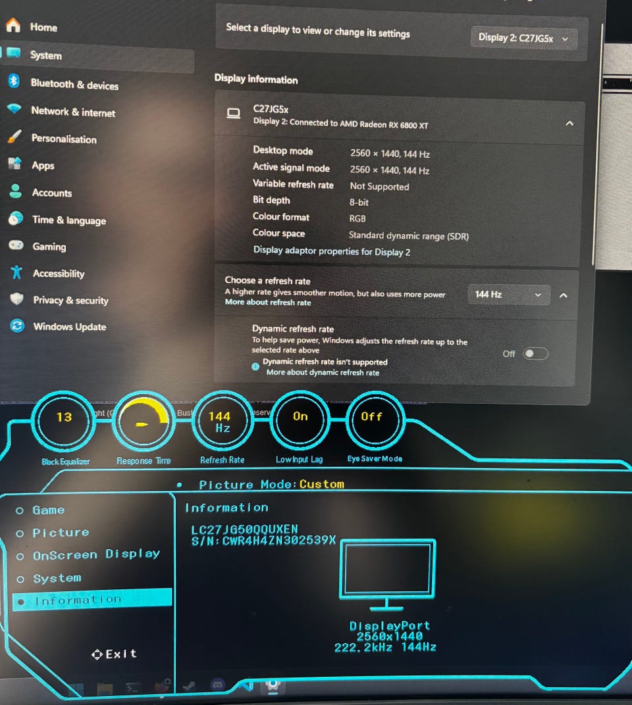The image size is (632, 705).
Task: Click the Bit depth 8-bit value
Action: tap(359, 203)
